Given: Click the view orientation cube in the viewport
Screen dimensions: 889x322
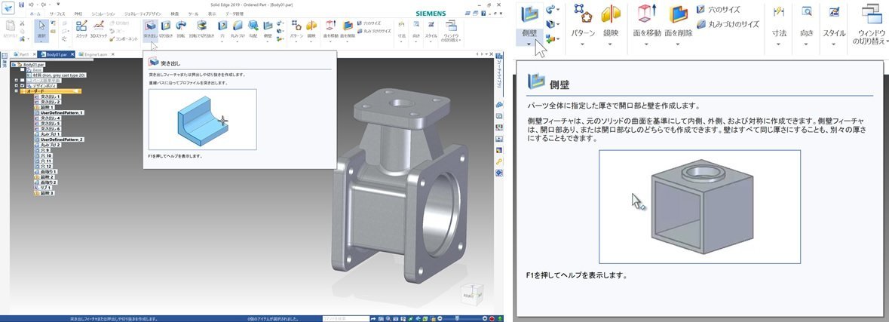Looking at the screenshot, I should tap(471, 294).
